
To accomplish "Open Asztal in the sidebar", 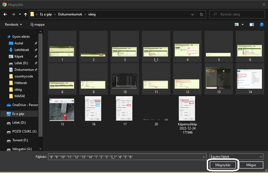I will coord(19,43).
